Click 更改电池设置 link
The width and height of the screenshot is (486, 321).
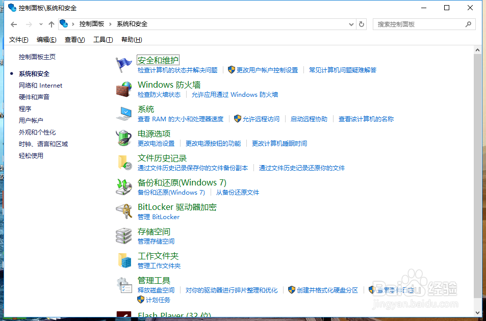pyautogui.click(x=156, y=143)
